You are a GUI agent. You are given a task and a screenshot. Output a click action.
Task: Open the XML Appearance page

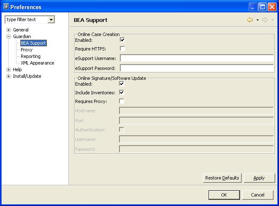(37, 63)
